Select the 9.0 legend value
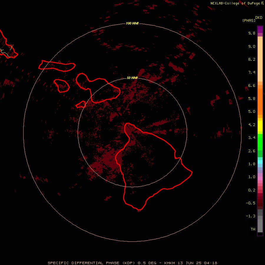Viewport: 265px width, 265px height. click(x=252, y=46)
